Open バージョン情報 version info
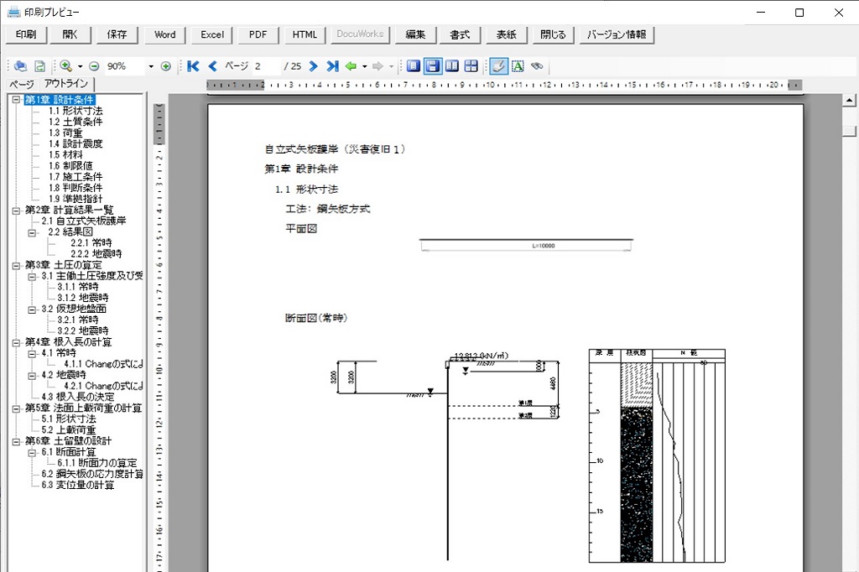Viewport: 859px width, 572px height. coord(617,34)
